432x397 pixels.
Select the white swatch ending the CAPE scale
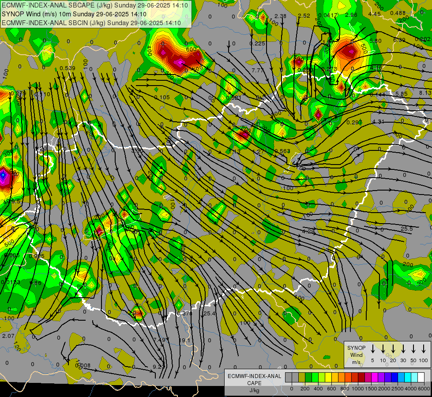421,377
